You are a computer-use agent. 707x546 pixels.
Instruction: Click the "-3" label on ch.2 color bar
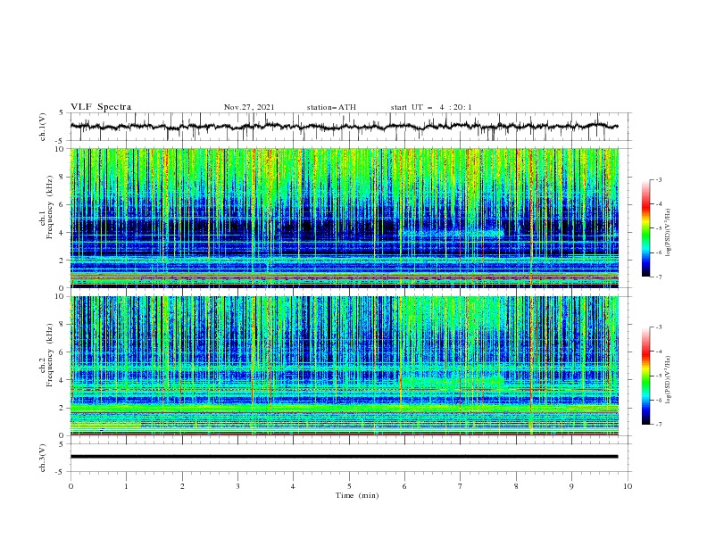pyautogui.click(x=659, y=327)
